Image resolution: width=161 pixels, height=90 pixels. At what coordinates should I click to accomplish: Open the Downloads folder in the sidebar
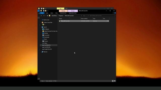point(46,37)
